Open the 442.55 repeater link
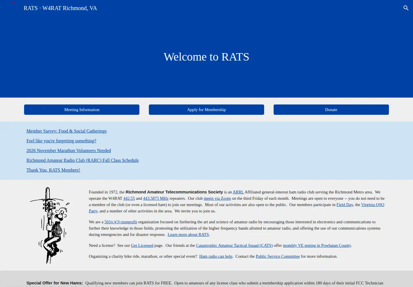Viewport: 413px width, 287px height. [x=129, y=198]
